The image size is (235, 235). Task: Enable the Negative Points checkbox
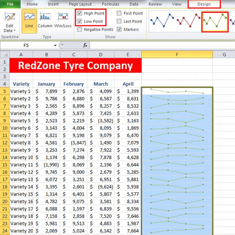tap(79, 29)
